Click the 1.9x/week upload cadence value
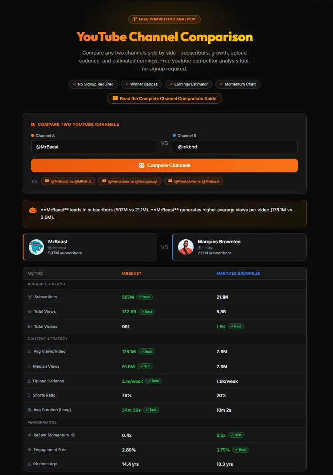 pos(227,381)
